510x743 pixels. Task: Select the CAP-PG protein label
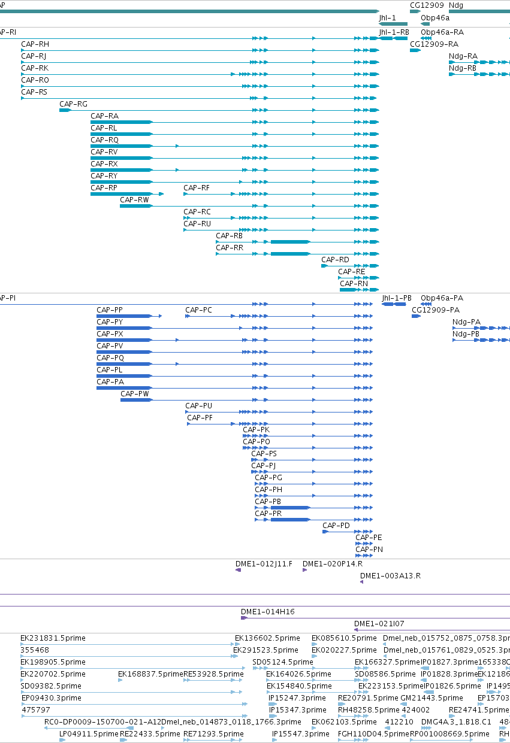268,478
